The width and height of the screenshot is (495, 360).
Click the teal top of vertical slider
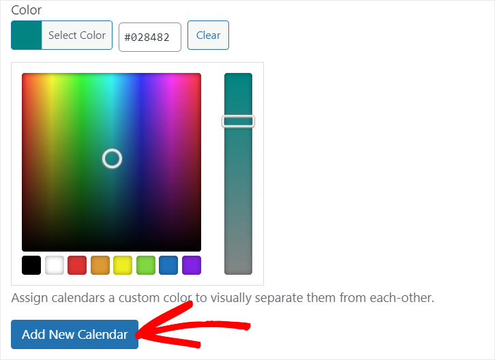coord(238,80)
